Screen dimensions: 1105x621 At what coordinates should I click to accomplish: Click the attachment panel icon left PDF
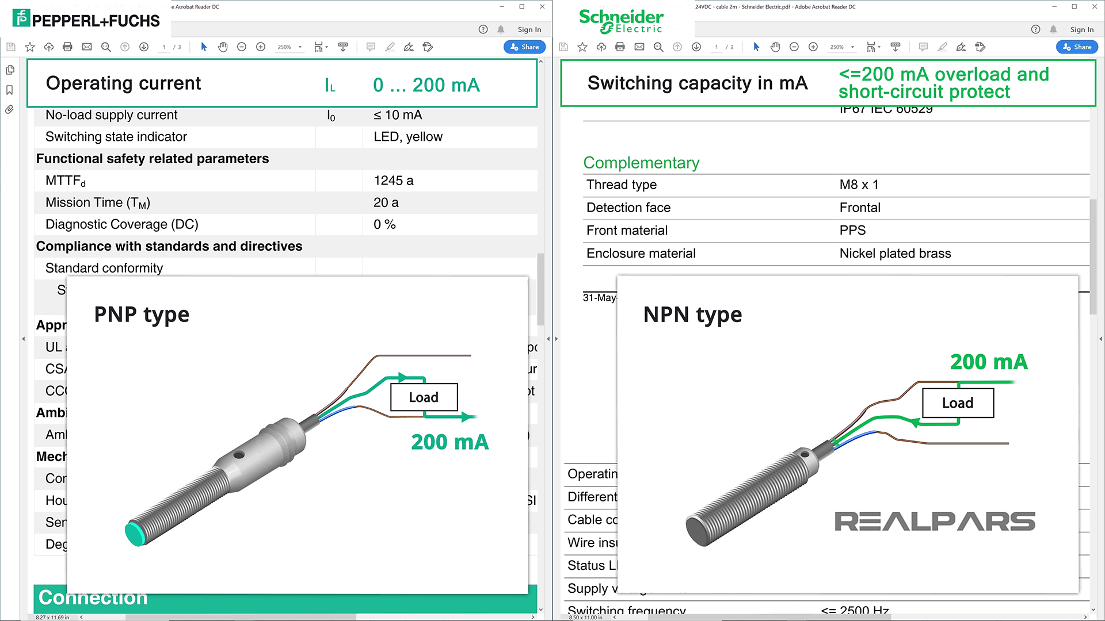10,109
